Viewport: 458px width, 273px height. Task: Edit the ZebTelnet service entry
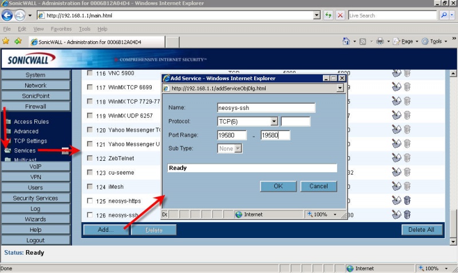(396, 158)
